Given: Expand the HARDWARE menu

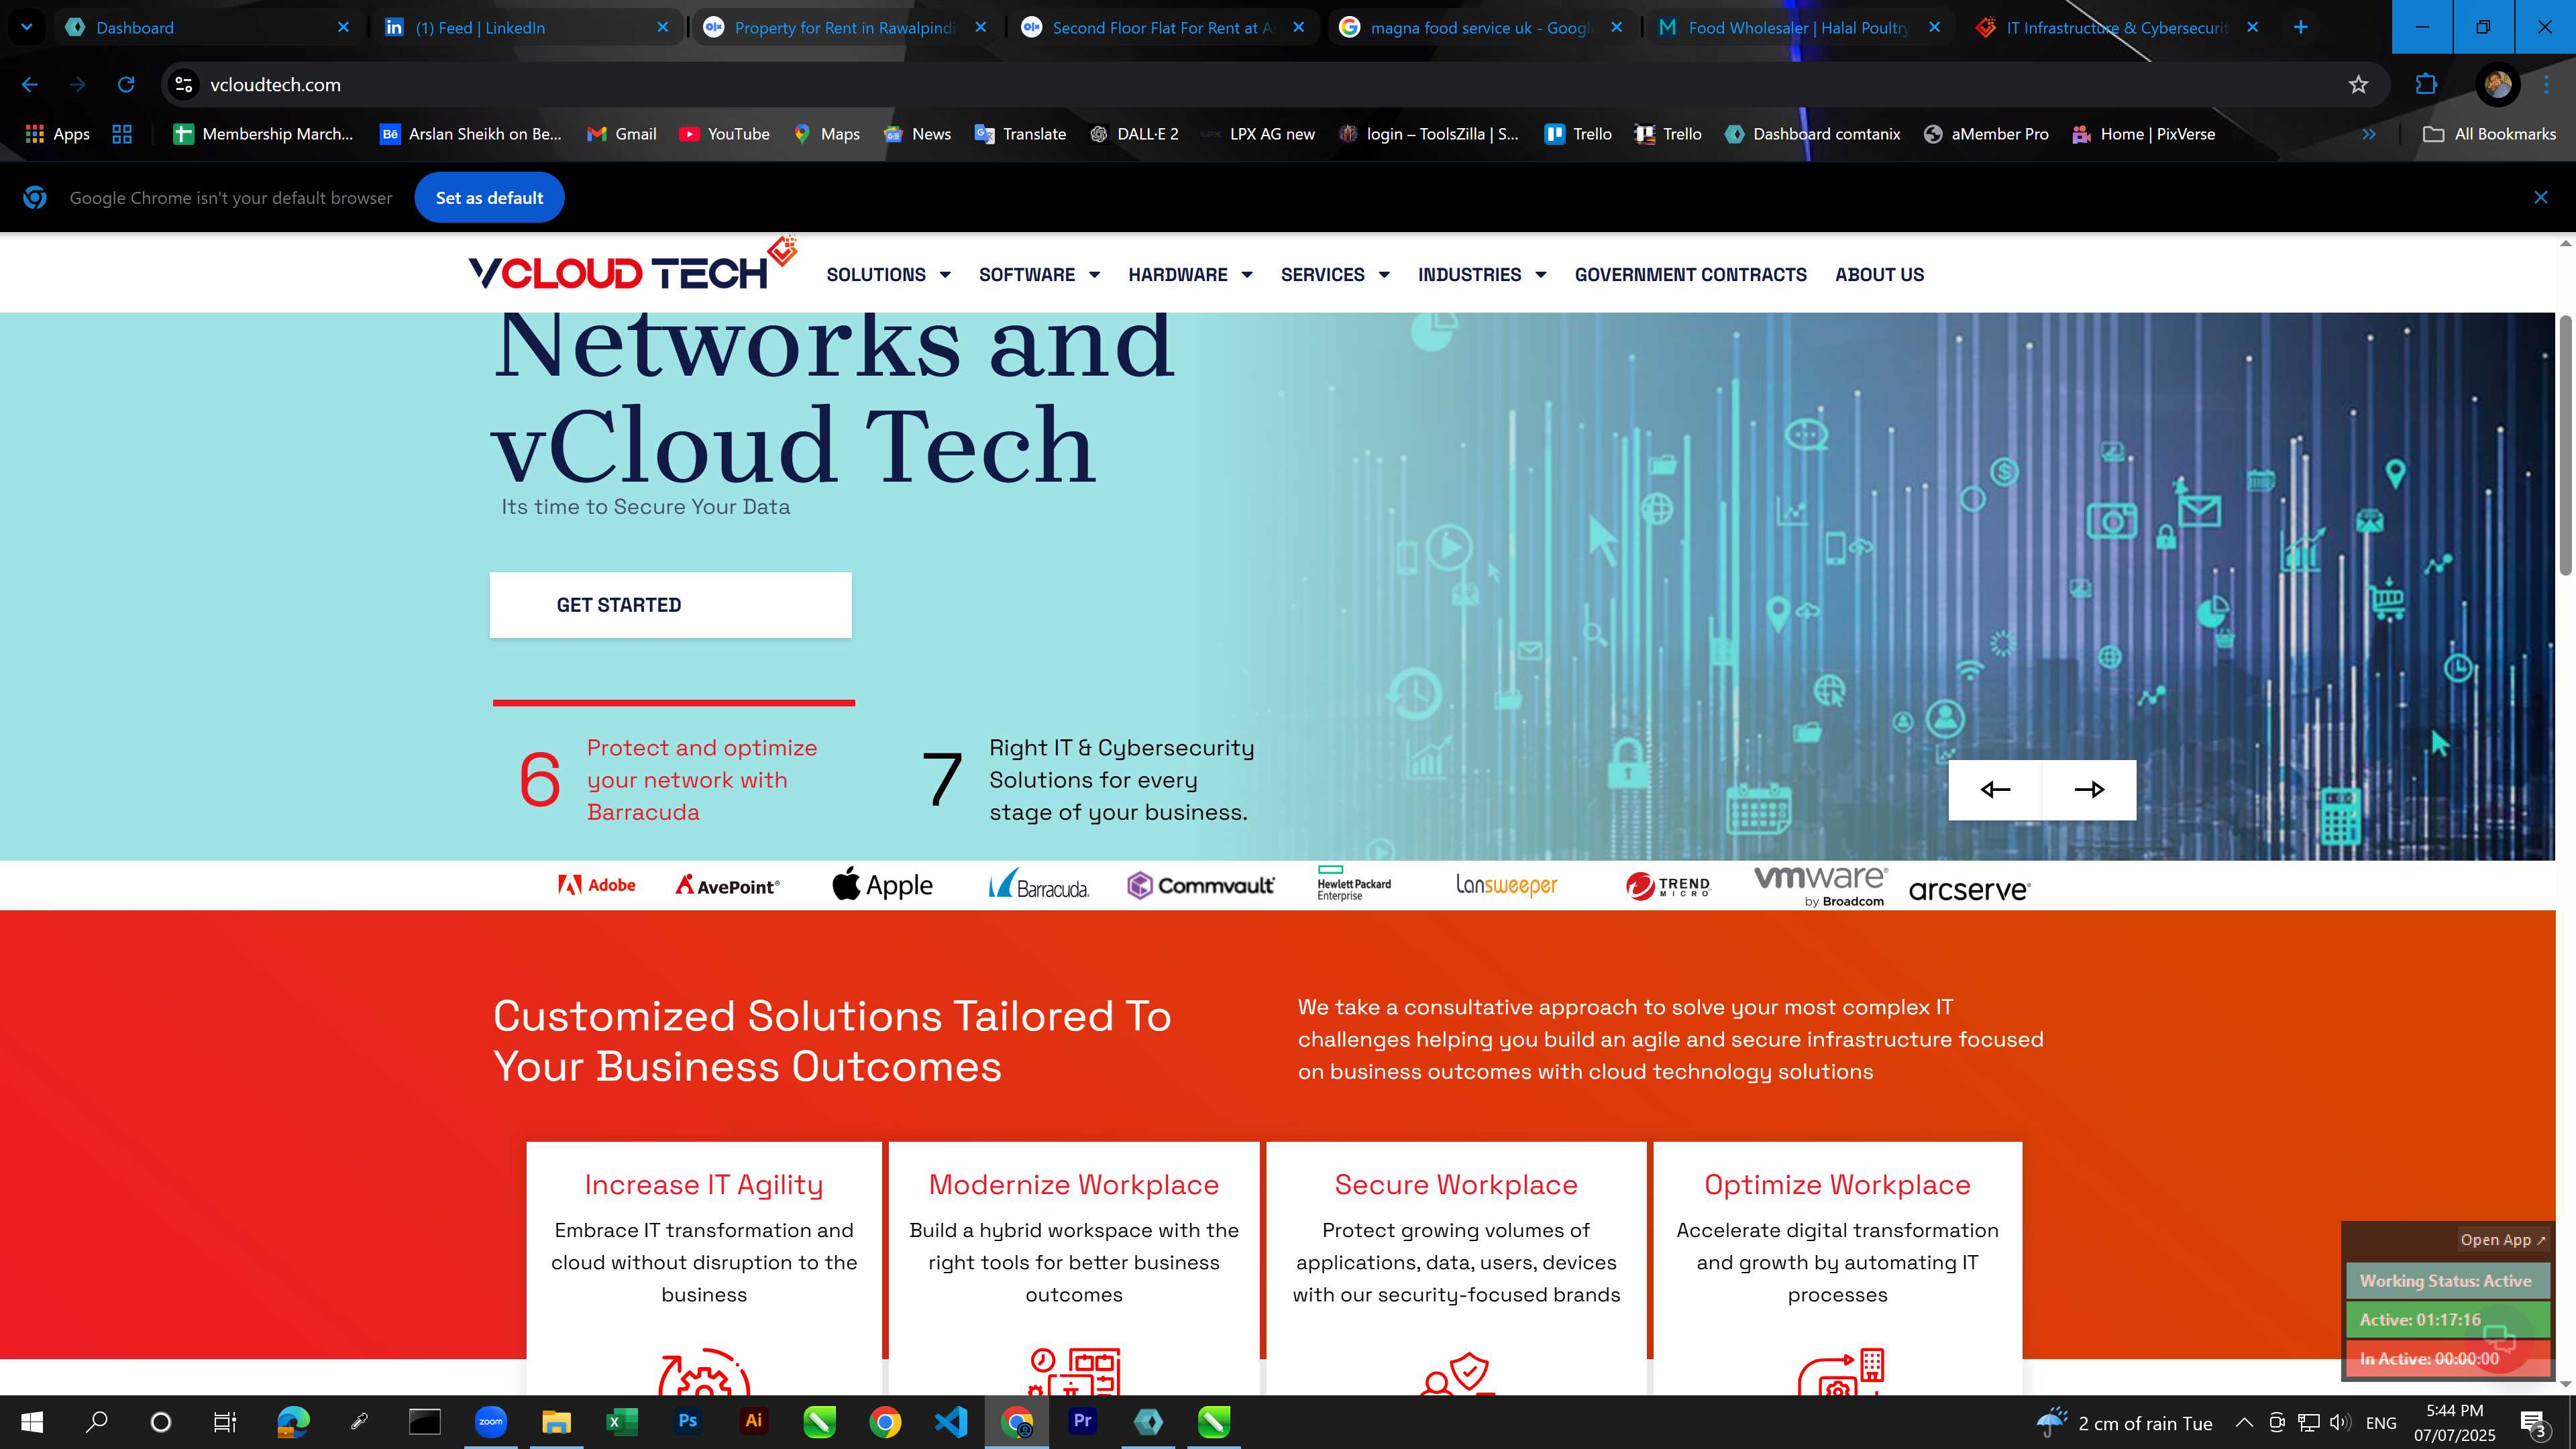Looking at the screenshot, I should (1190, 275).
